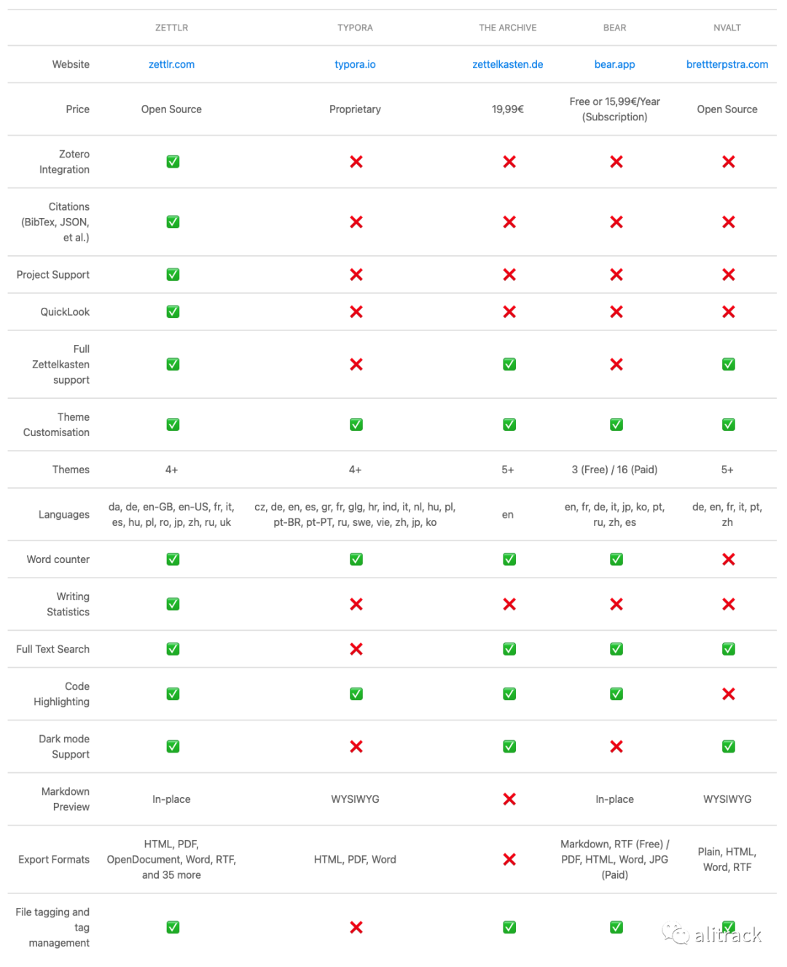Click nvALT's Word counter red cross

pyautogui.click(x=728, y=559)
